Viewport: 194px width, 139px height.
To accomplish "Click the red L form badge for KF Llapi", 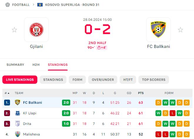I will pos(173,113).
